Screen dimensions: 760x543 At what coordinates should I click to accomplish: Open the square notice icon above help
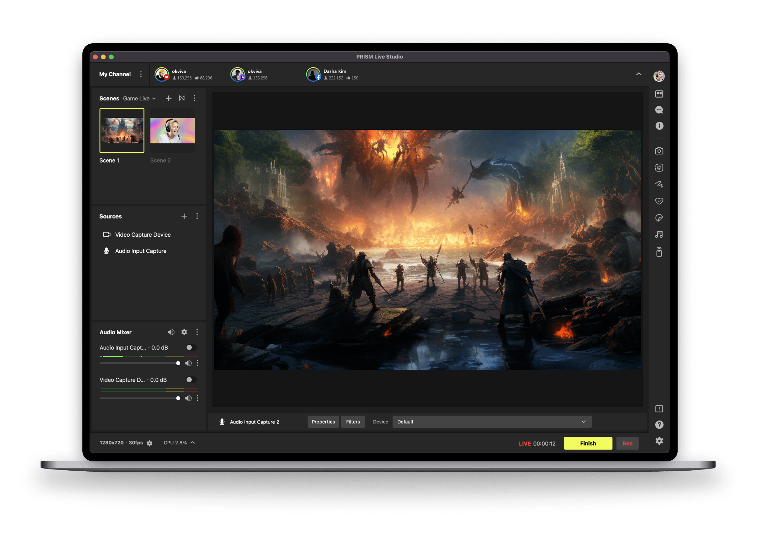659,409
